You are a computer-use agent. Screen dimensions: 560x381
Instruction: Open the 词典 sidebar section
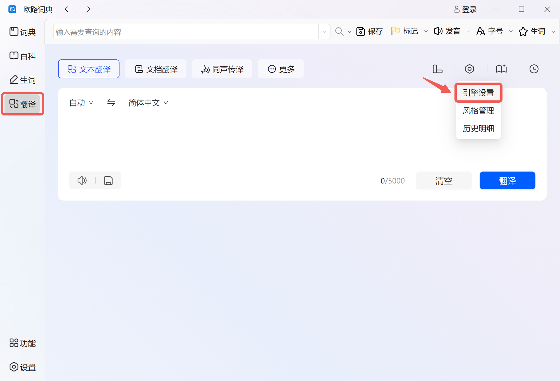click(x=22, y=32)
